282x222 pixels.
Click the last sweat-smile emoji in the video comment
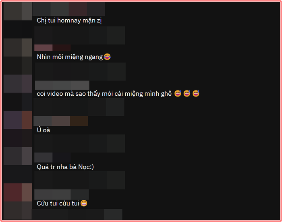click(196, 94)
